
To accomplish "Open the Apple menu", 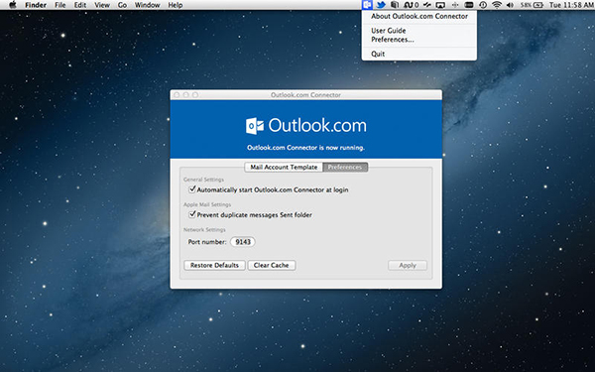I will point(13,5).
